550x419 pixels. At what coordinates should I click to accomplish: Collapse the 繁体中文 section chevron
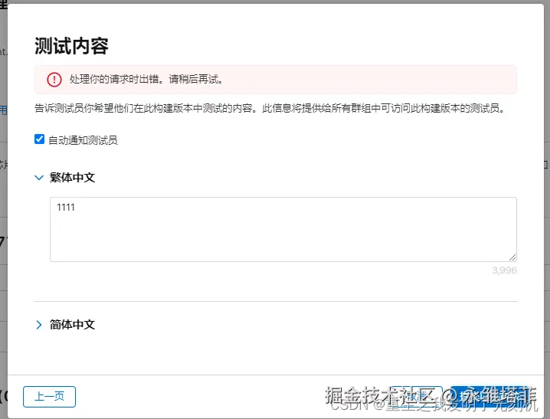(39, 177)
